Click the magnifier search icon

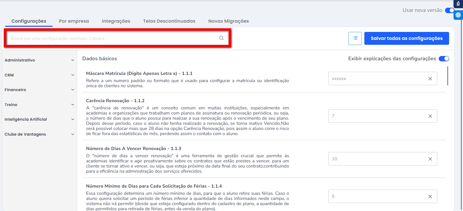click(221, 38)
